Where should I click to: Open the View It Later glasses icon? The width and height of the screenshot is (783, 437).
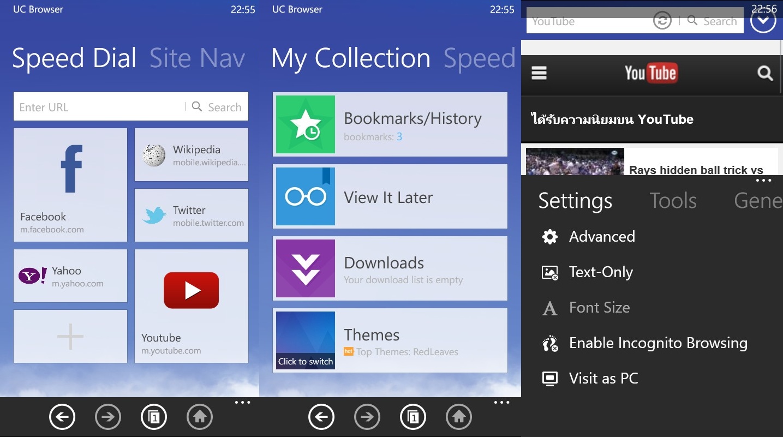(x=306, y=196)
